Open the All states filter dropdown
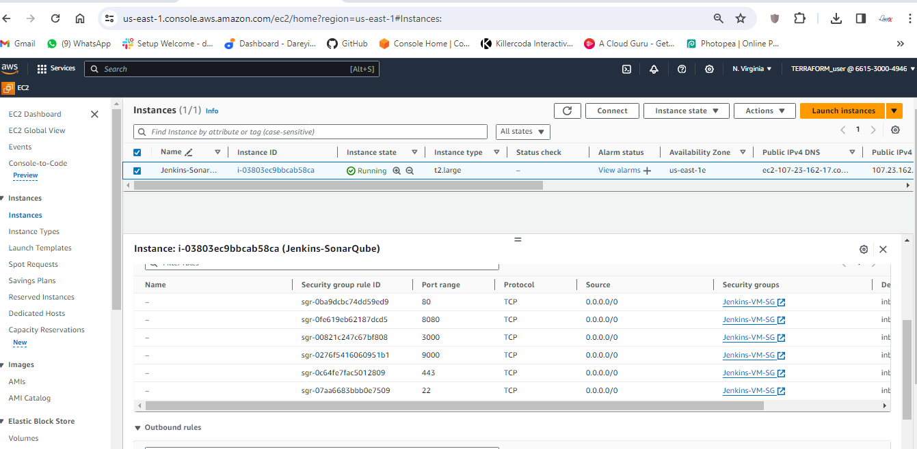 (x=522, y=132)
